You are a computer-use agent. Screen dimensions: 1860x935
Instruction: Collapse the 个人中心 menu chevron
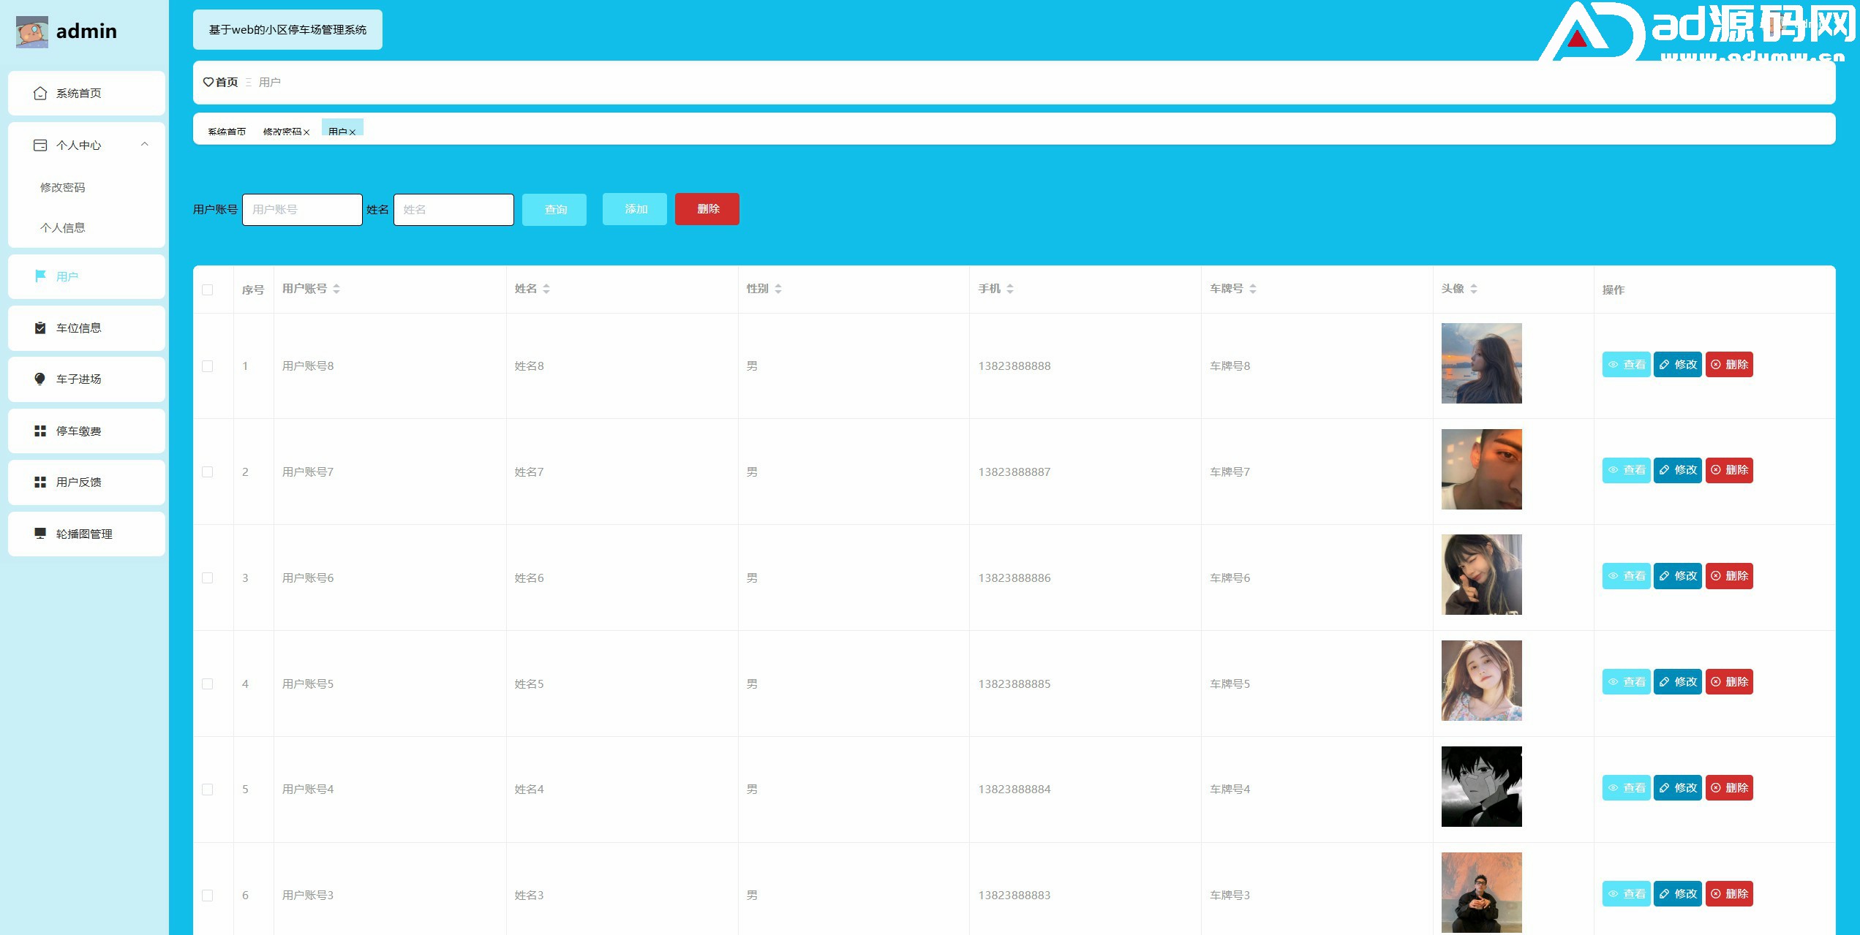click(145, 145)
